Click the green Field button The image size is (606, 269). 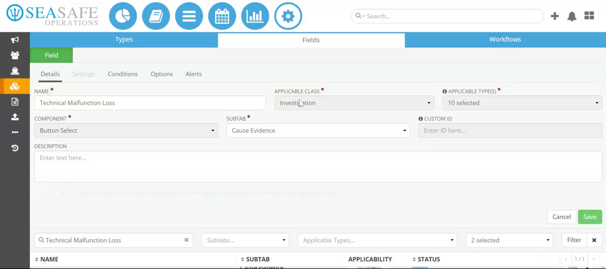pos(51,55)
